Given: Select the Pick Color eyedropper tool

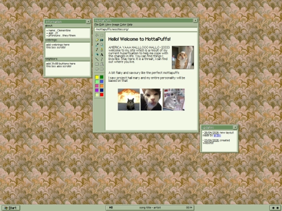Looking at the screenshot, I should pyautogui.click(x=97, y=45).
